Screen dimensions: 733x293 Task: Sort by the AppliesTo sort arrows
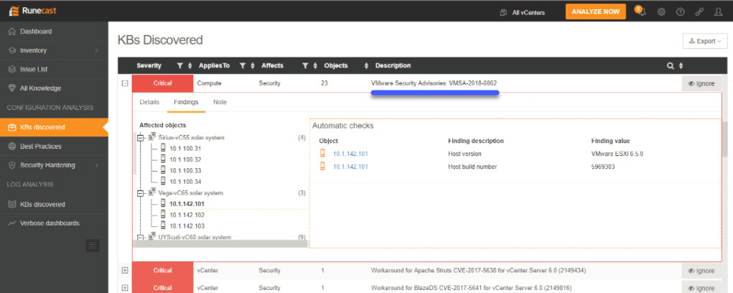tap(253, 66)
